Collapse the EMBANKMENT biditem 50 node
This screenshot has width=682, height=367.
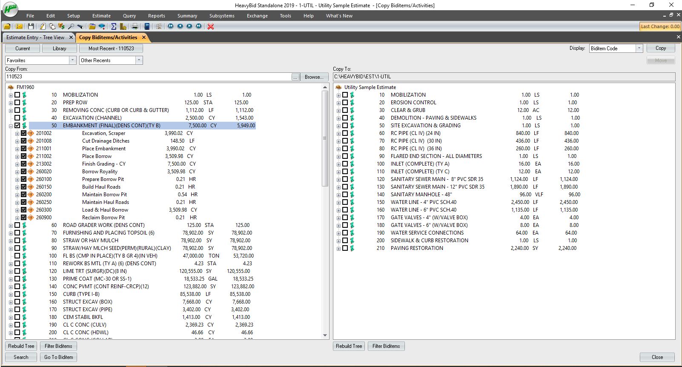(11, 126)
